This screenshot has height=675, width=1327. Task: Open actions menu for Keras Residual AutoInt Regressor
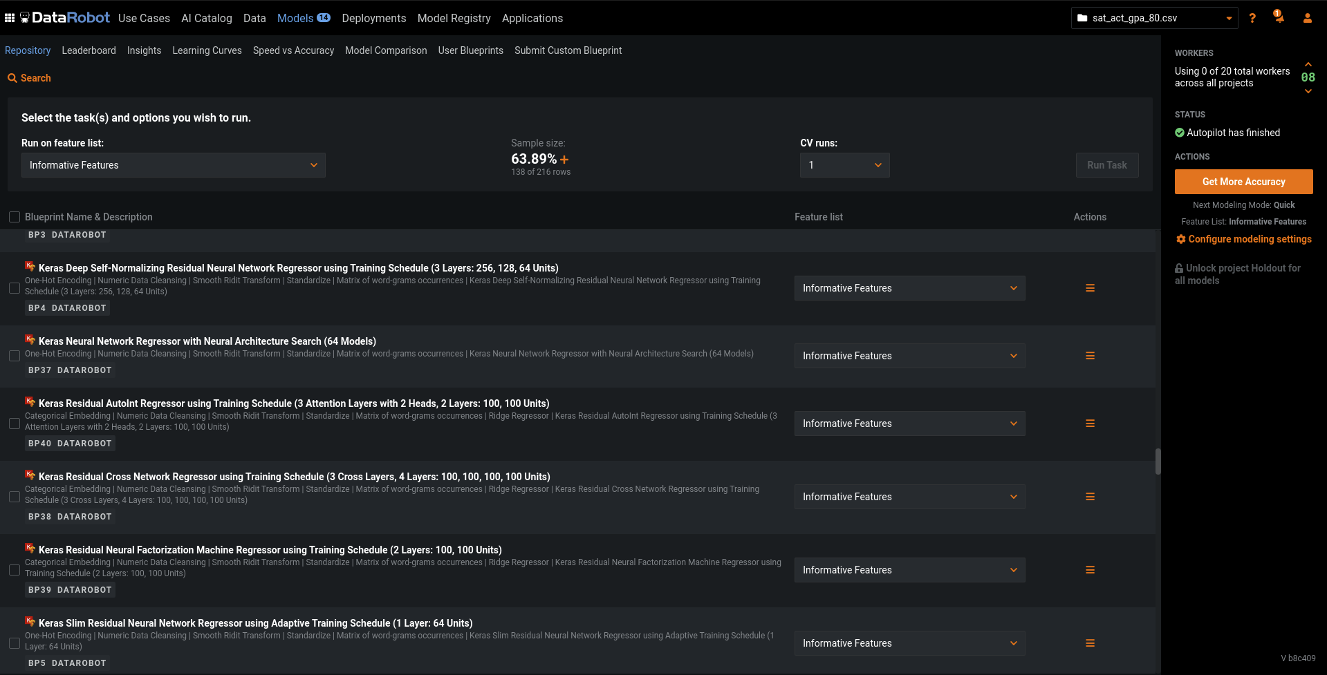pos(1090,424)
